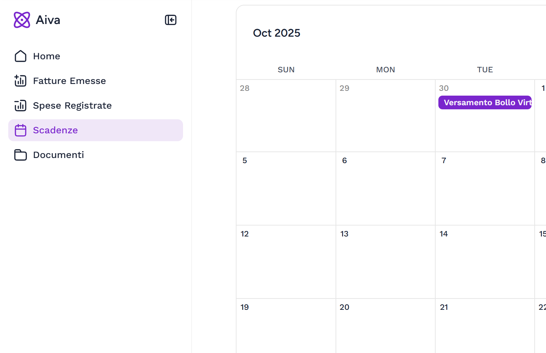This screenshot has height=353, width=546.
Task: Click the Oct 2025 month title
Action: [x=277, y=33]
